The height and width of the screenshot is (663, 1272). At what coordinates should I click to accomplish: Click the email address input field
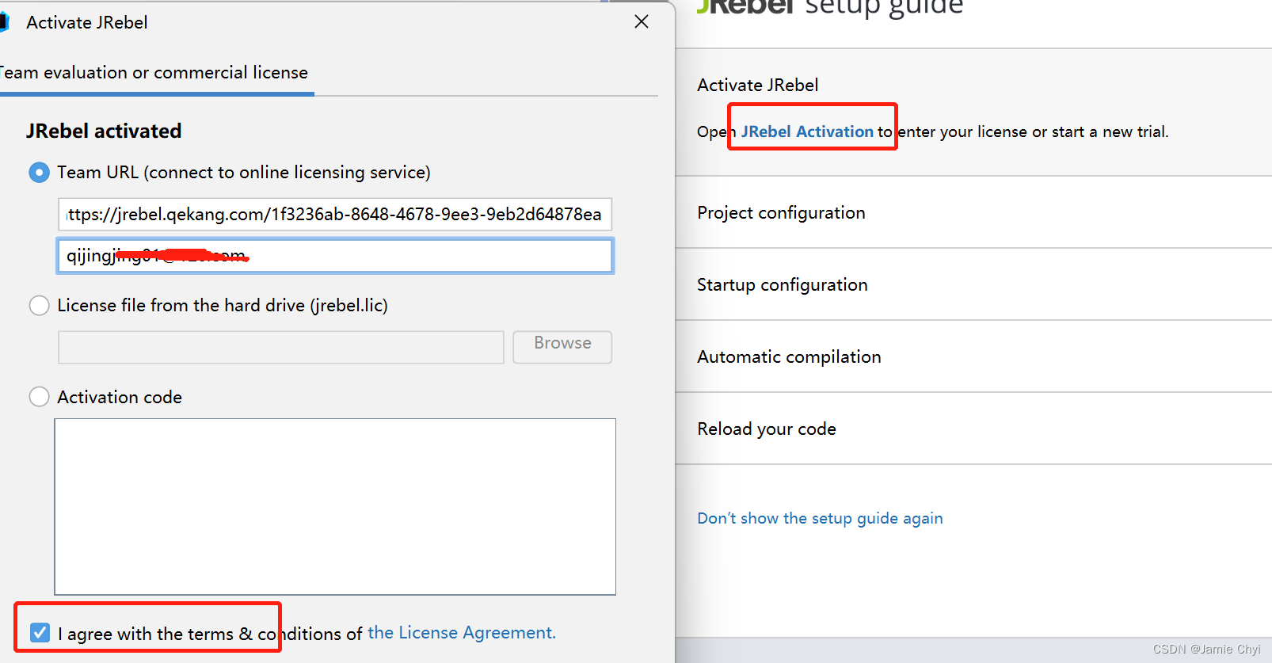[335, 256]
